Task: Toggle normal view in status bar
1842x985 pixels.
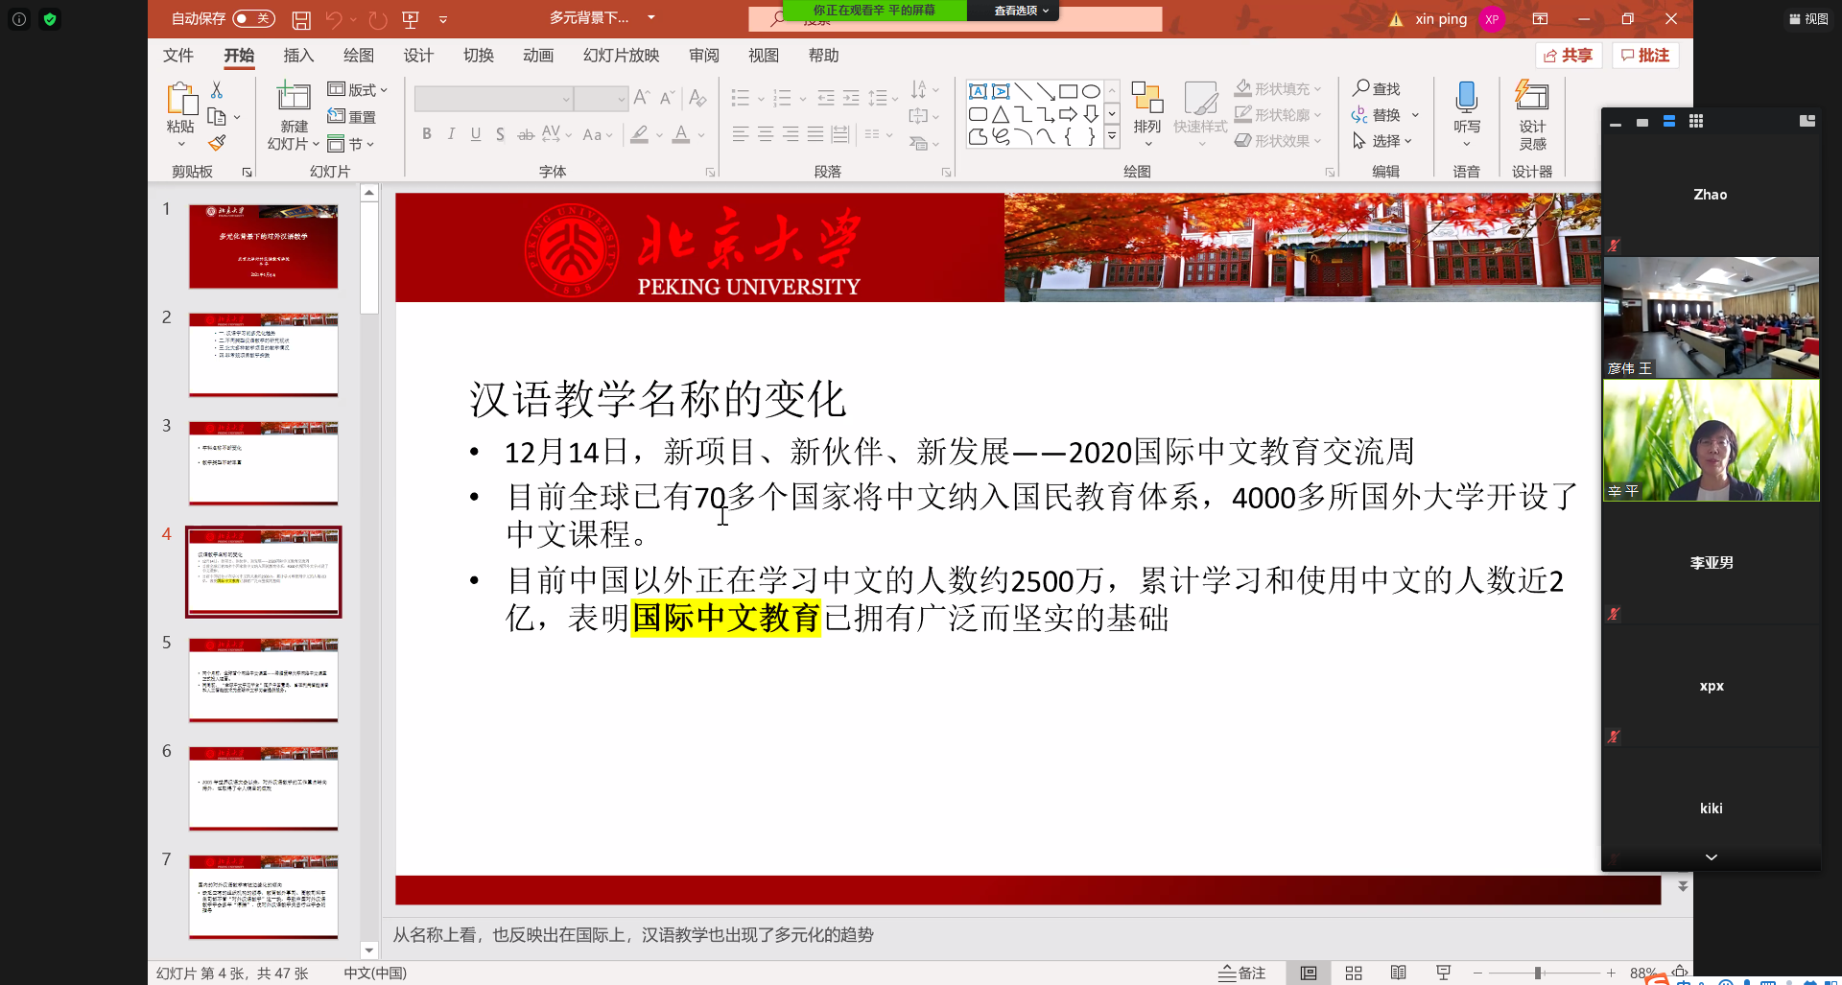Action: point(1309,973)
